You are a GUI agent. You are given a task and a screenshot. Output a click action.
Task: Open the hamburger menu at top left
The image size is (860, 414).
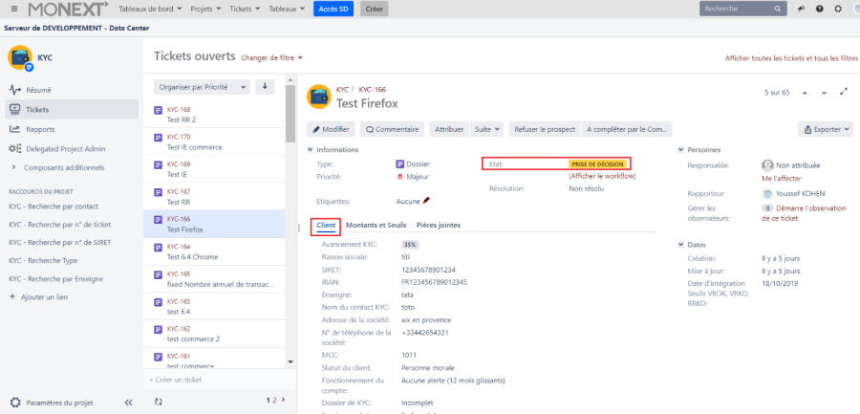tap(11, 9)
